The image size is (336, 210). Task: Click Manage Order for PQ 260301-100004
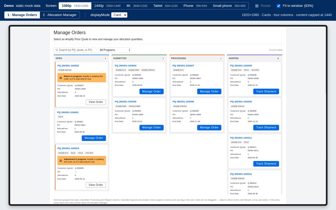(151, 92)
